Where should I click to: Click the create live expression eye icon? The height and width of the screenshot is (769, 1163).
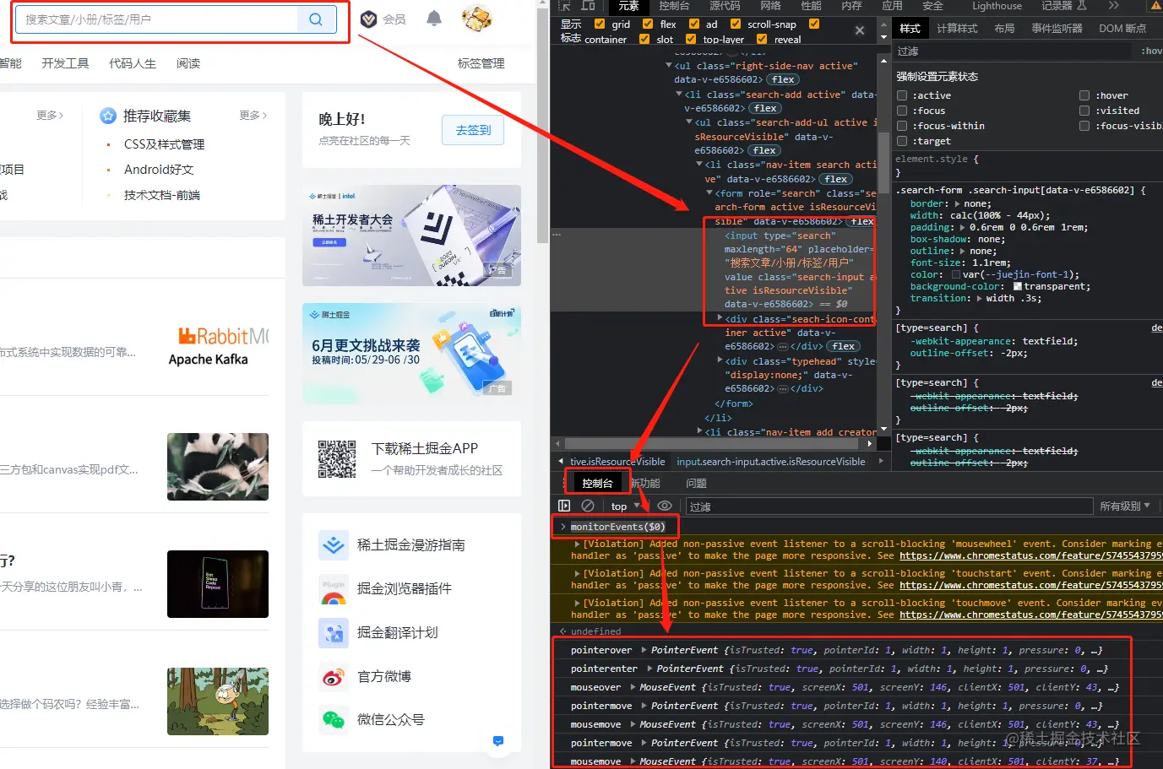(x=665, y=505)
